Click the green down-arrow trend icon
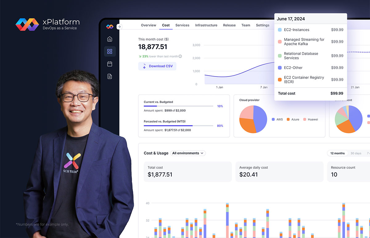Screen dimensions: 370x238 (x=140, y=56)
